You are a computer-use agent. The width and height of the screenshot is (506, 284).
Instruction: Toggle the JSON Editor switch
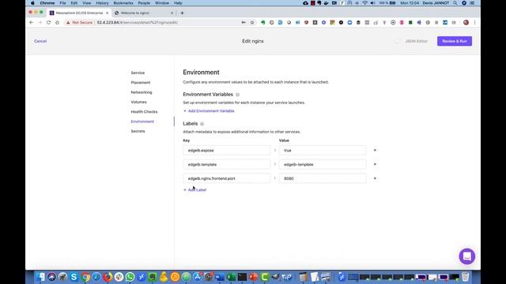397,41
